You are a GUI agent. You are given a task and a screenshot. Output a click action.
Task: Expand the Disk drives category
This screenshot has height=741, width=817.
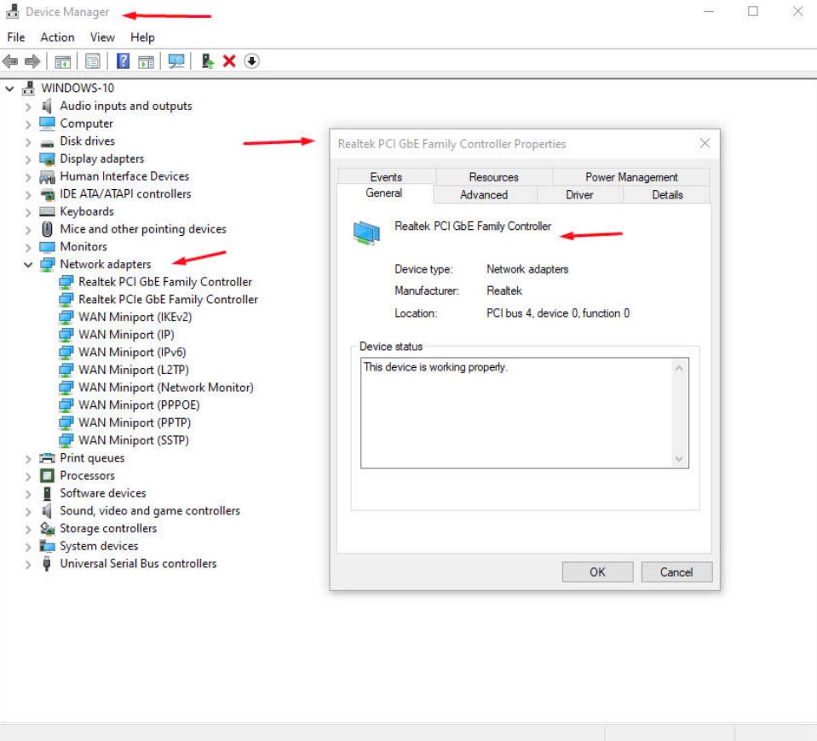pos(28,141)
